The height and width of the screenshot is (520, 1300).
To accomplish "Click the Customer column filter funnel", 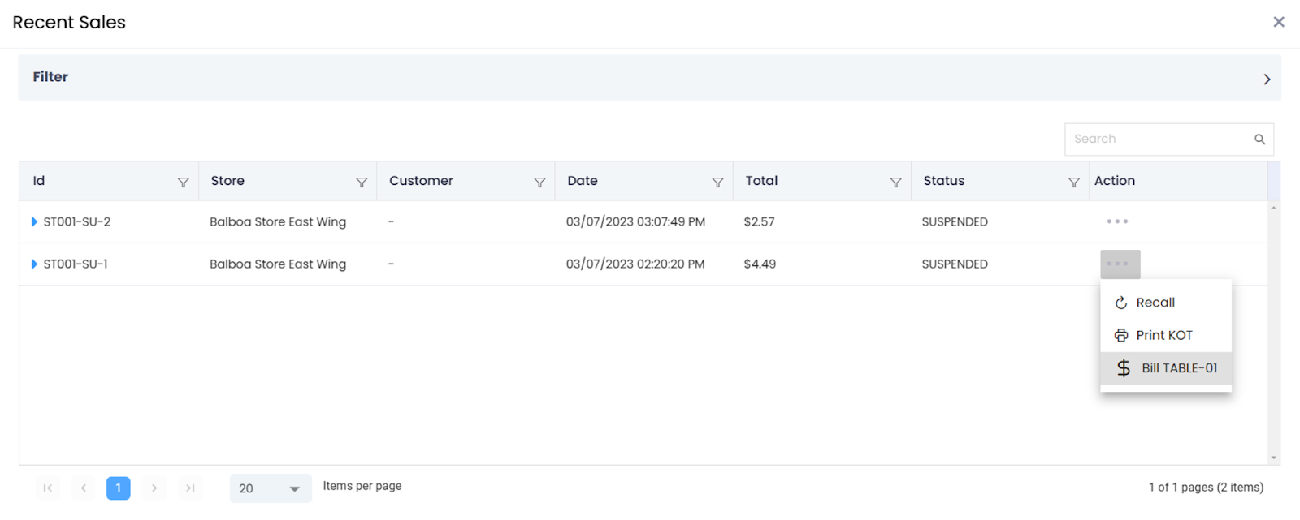I will pos(539,183).
